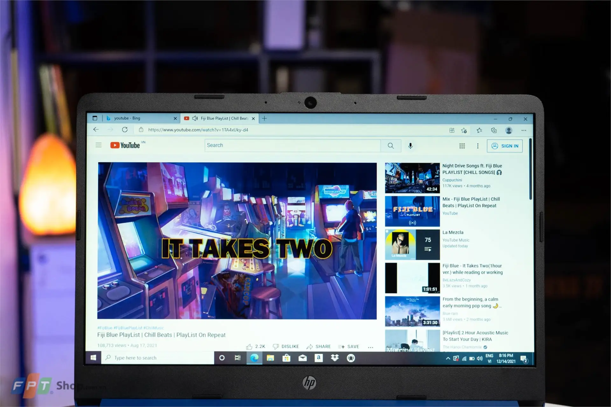Open Cortana circle icon
The image size is (611, 407).
pyautogui.click(x=222, y=358)
